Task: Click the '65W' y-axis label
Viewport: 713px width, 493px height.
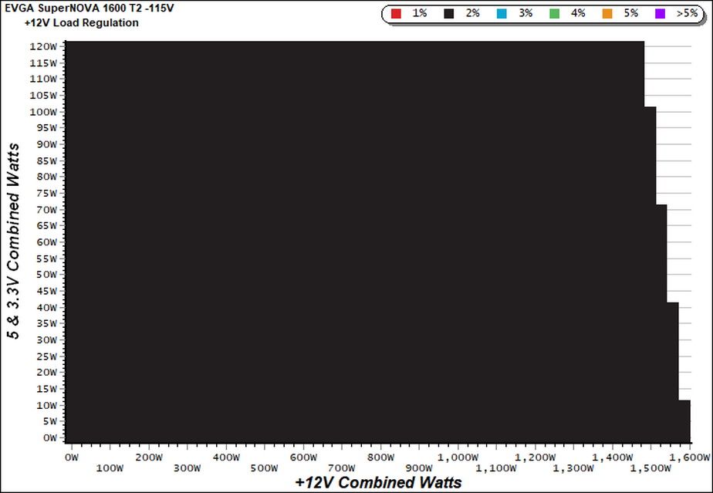Action: tap(47, 225)
